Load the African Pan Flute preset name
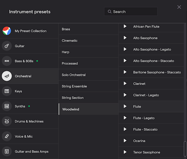The image size is (187, 159). 146,27
